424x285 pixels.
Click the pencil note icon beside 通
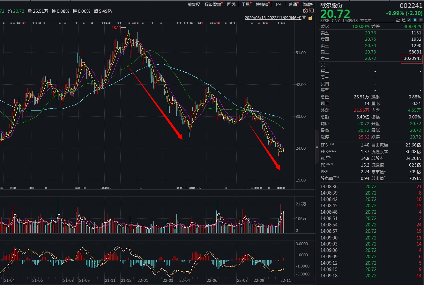pos(410,20)
